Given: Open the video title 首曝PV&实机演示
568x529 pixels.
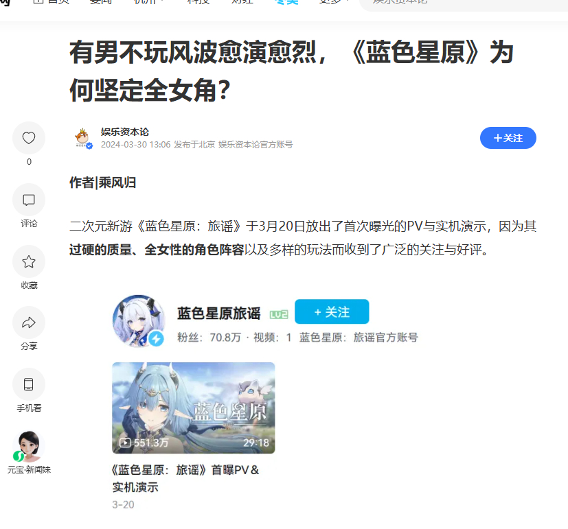Looking at the screenshot, I should (185, 478).
